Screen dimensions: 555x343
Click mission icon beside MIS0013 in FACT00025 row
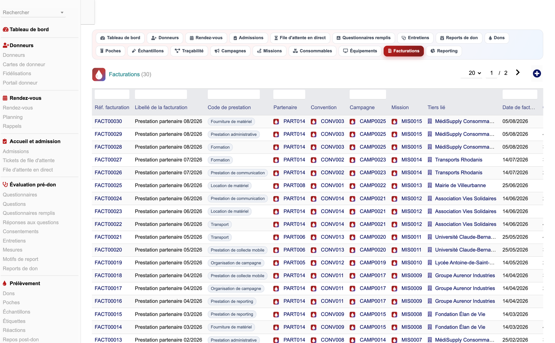[x=394, y=186]
